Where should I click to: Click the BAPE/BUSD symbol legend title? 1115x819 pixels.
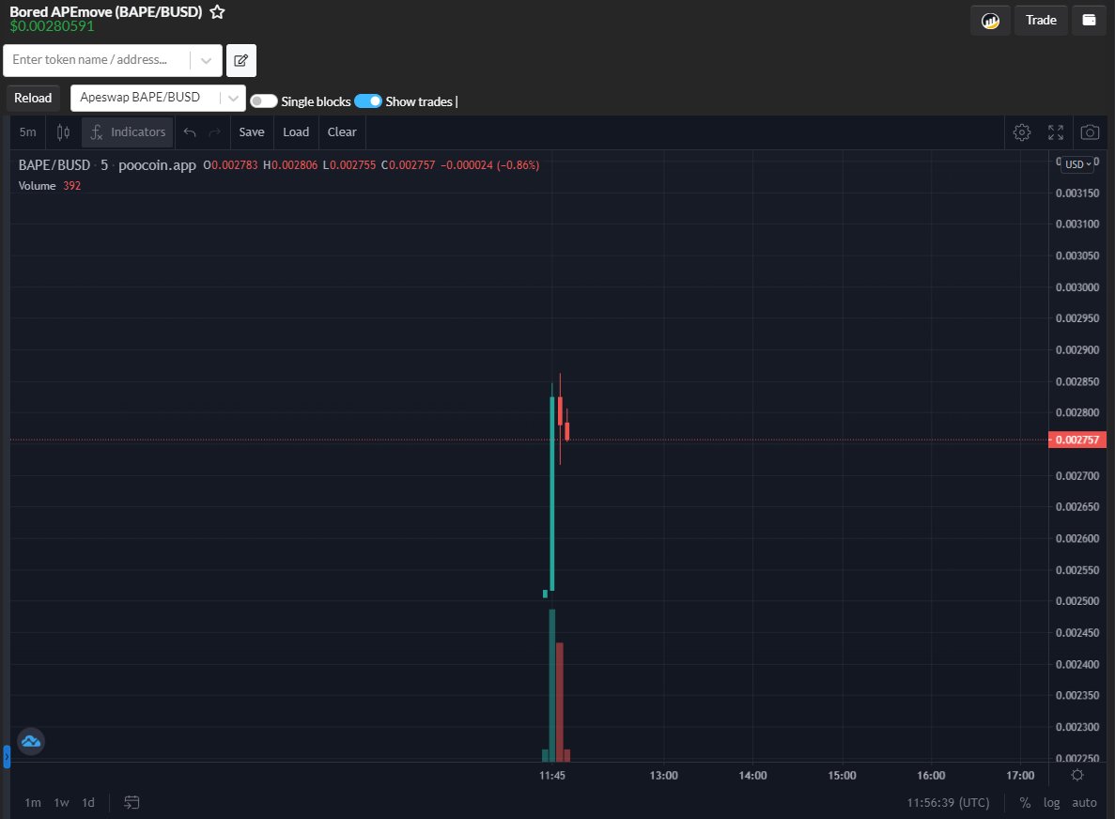coord(54,165)
